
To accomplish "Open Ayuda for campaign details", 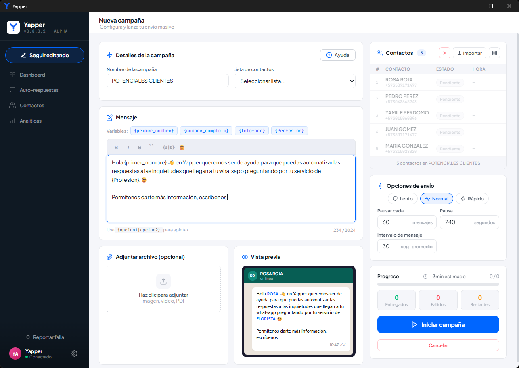I will (x=338, y=55).
